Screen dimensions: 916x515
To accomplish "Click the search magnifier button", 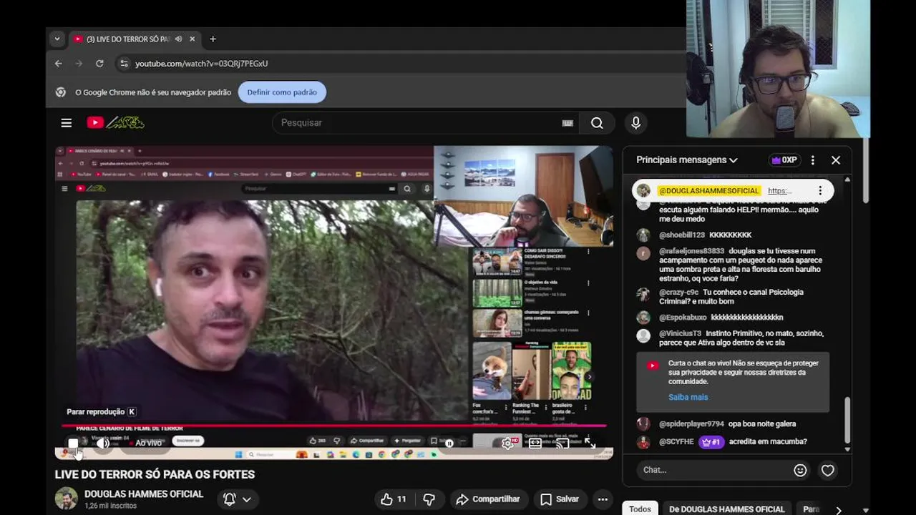I will tap(597, 123).
